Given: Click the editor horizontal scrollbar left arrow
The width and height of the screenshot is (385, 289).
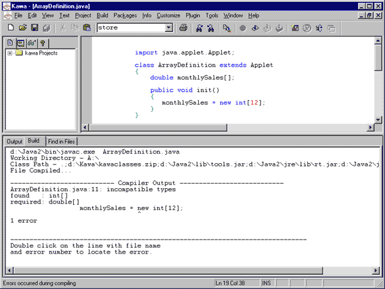Looking at the screenshot, I should (x=85, y=127).
